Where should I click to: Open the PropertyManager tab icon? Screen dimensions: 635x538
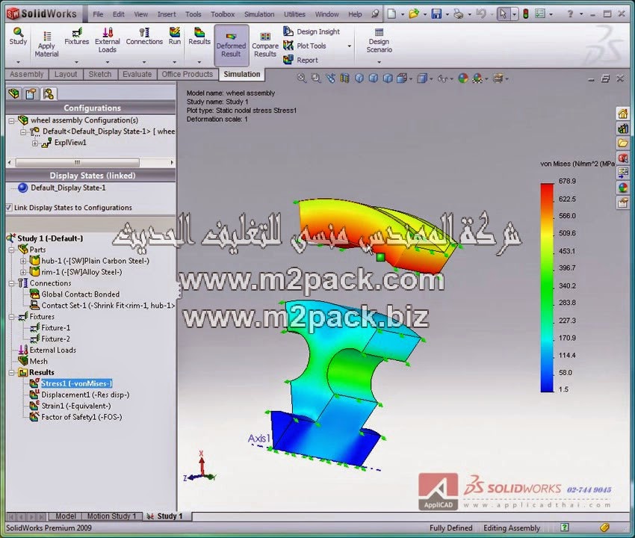pos(31,94)
